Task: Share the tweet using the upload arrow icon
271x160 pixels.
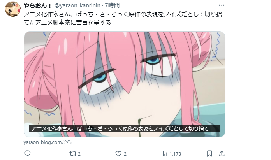Action: coord(222,153)
